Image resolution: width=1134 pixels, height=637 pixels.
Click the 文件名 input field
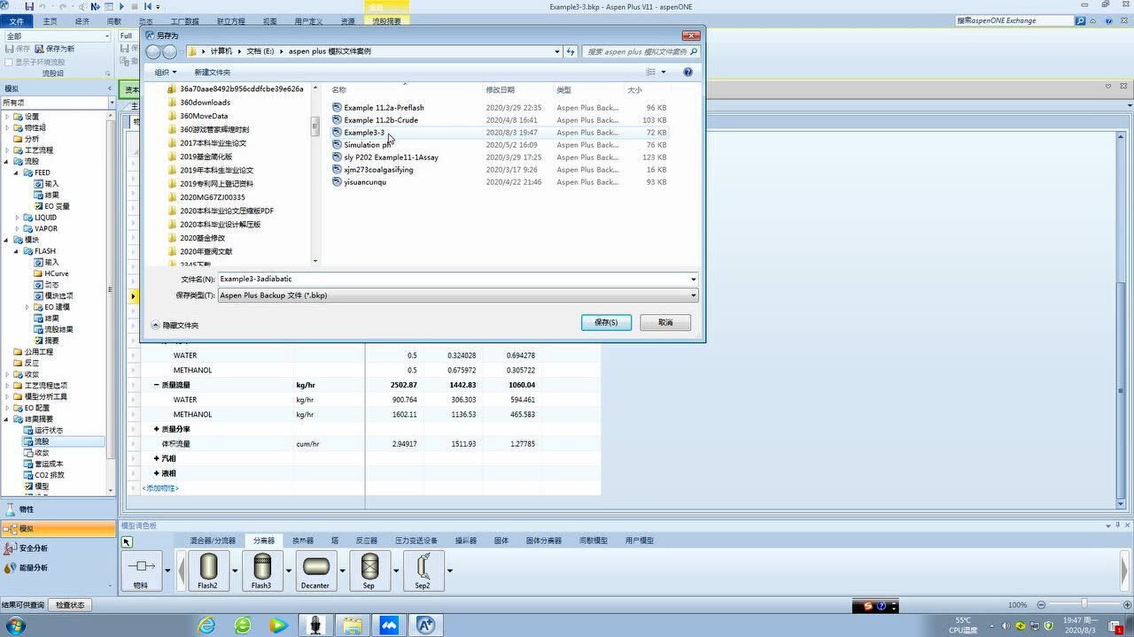tap(452, 279)
